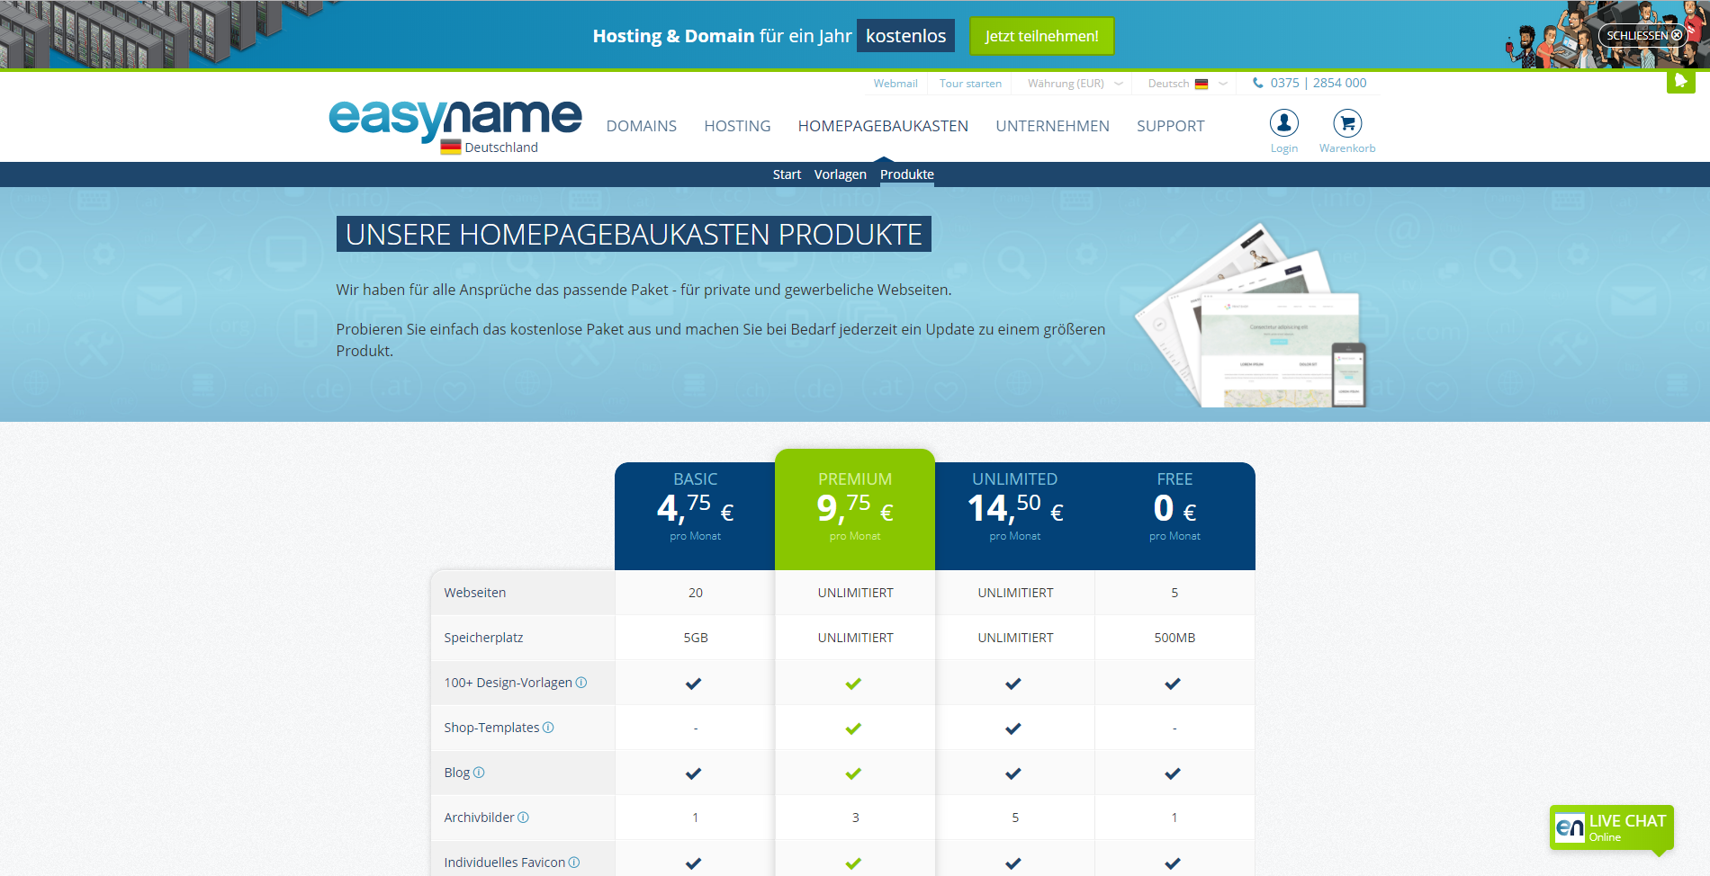Switch to the Start sub-tab
This screenshot has width=1710, height=876.
[x=787, y=174]
